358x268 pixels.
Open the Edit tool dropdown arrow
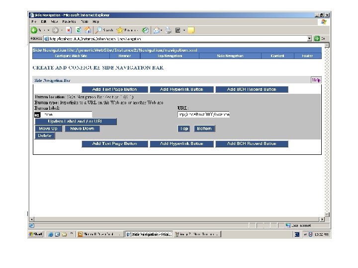click(x=184, y=30)
